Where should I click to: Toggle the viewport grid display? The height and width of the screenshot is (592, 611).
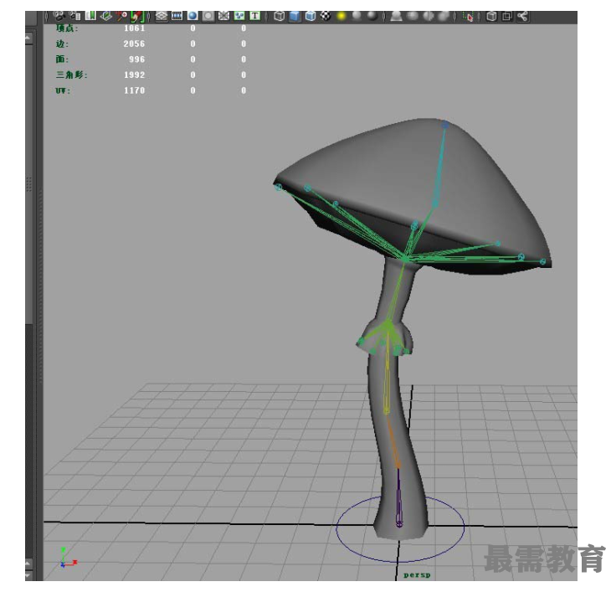click(x=162, y=16)
